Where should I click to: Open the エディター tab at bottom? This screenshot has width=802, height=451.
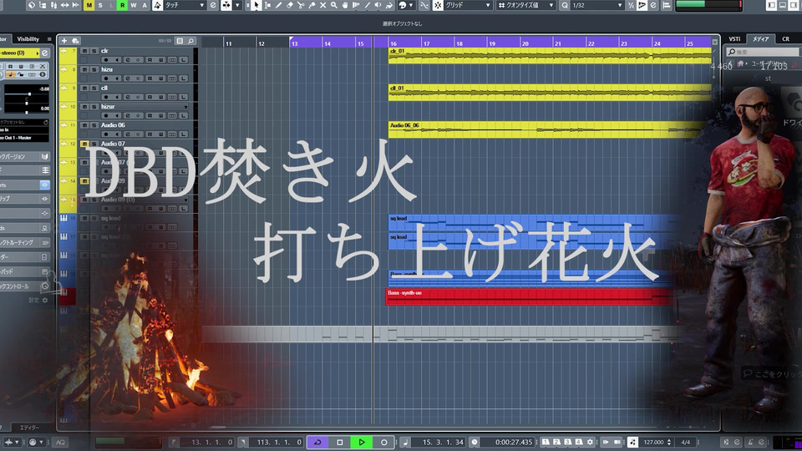pos(30,428)
